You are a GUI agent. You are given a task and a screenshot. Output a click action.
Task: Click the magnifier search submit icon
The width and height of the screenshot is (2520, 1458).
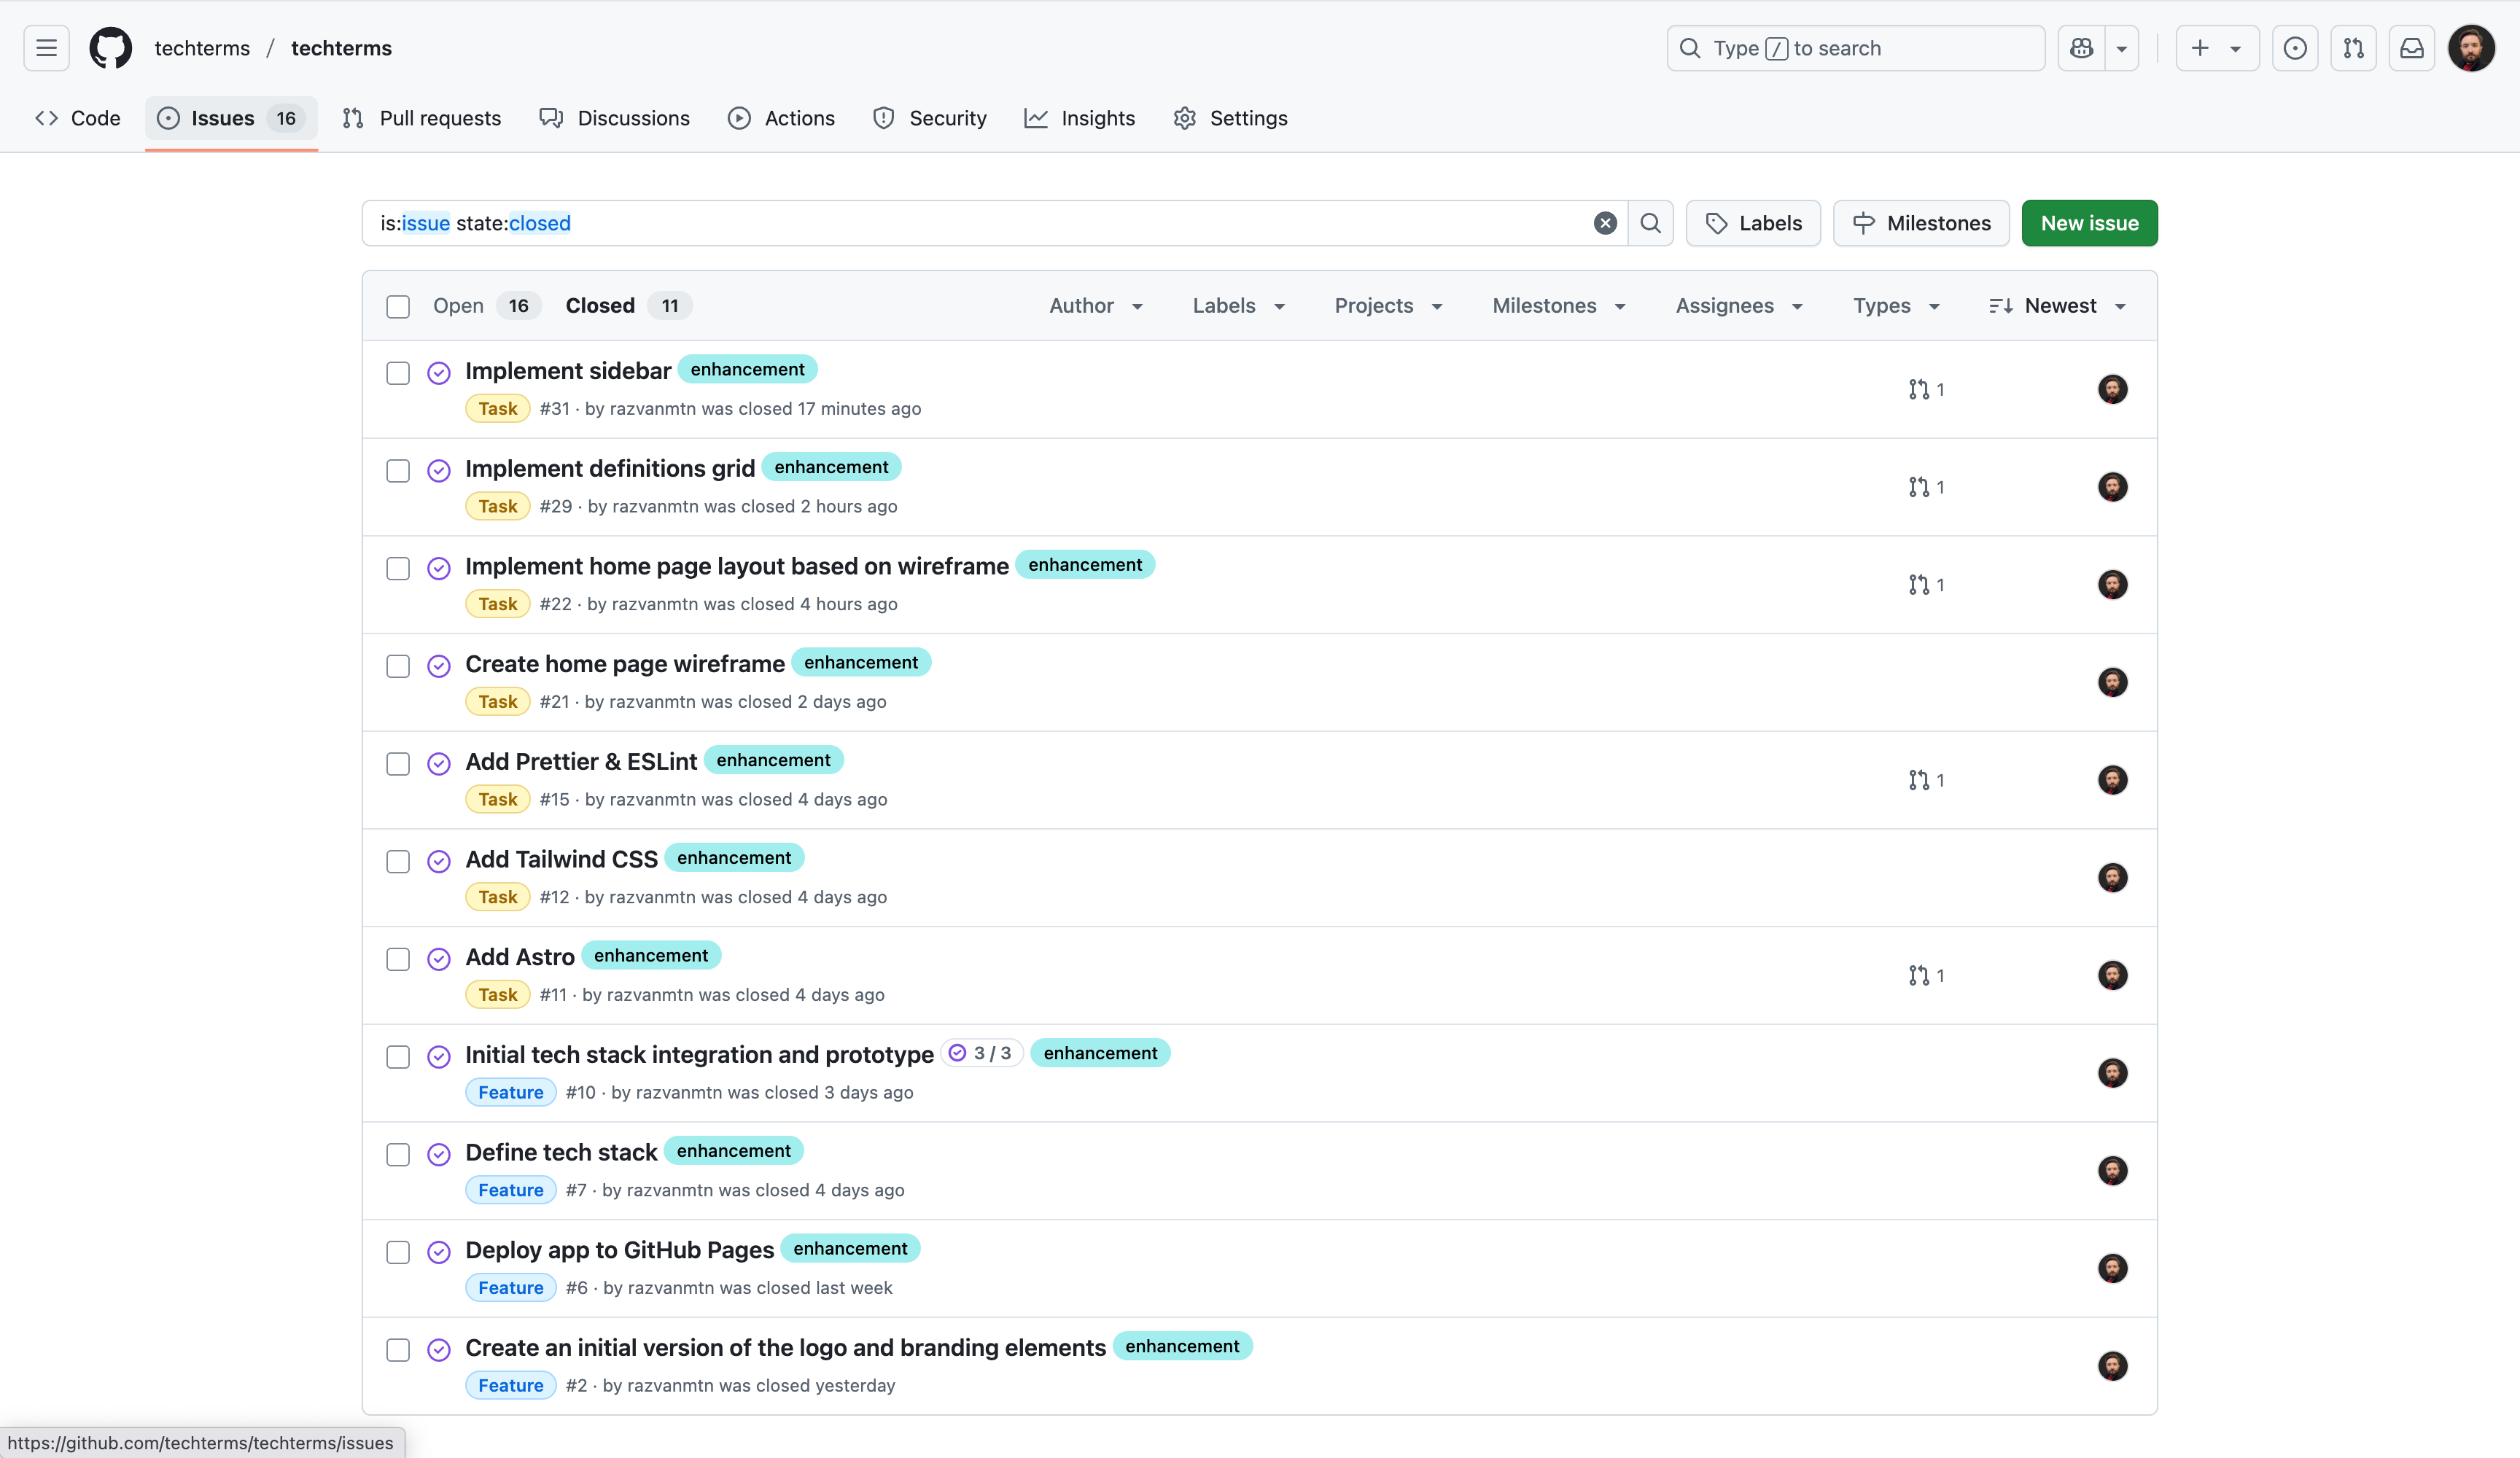click(x=1650, y=223)
